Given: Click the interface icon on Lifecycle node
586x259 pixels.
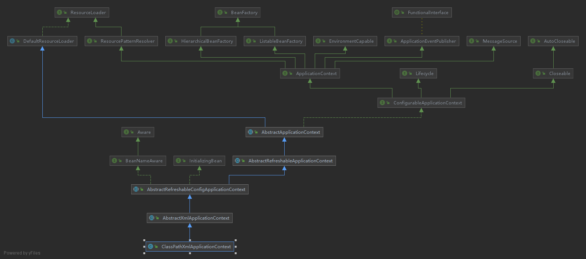Looking at the screenshot, I should [x=405, y=74].
